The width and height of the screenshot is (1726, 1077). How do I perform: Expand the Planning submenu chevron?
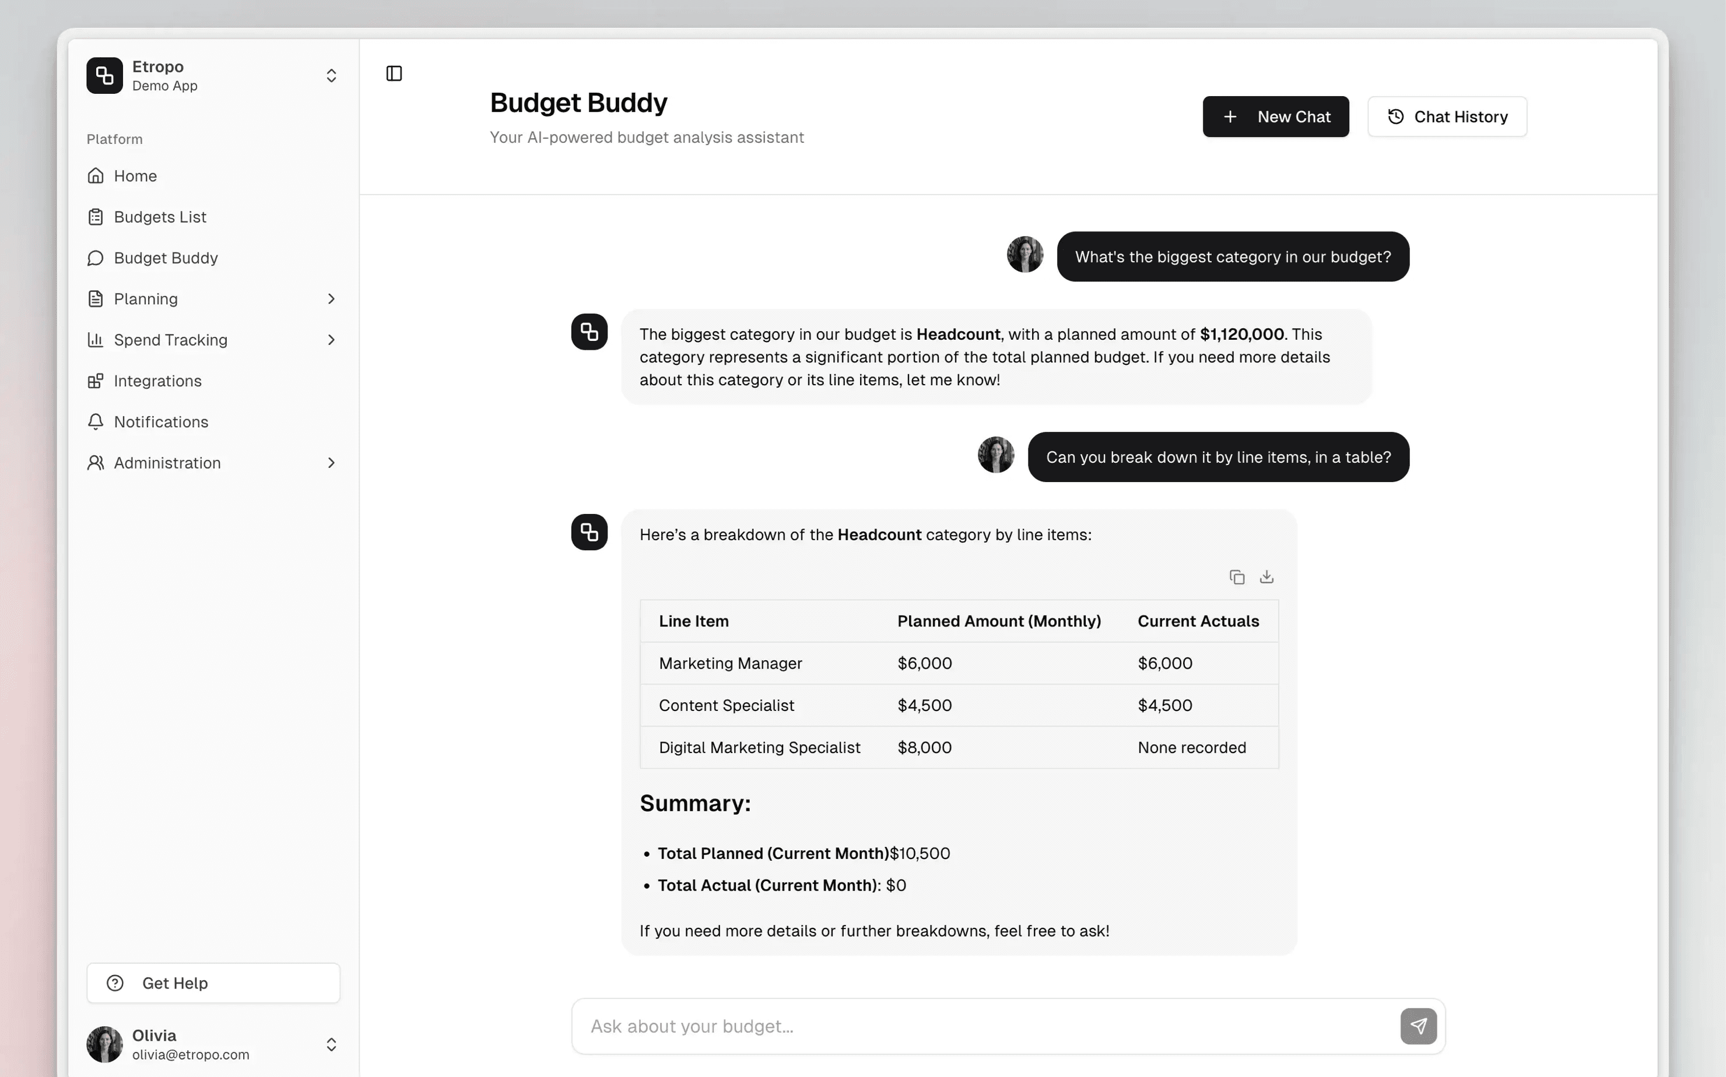point(331,299)
